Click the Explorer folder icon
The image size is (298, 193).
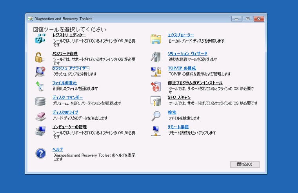156,39
